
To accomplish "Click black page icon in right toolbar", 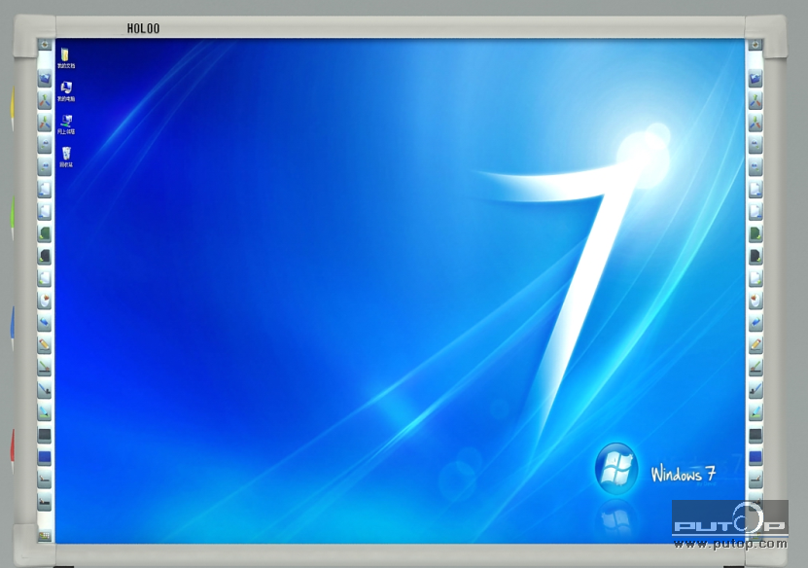I will [x=755, y=256].
